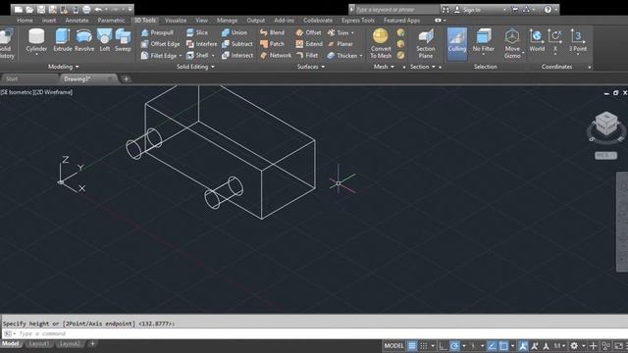Switch to the Layout1 tab

point(39,344)
